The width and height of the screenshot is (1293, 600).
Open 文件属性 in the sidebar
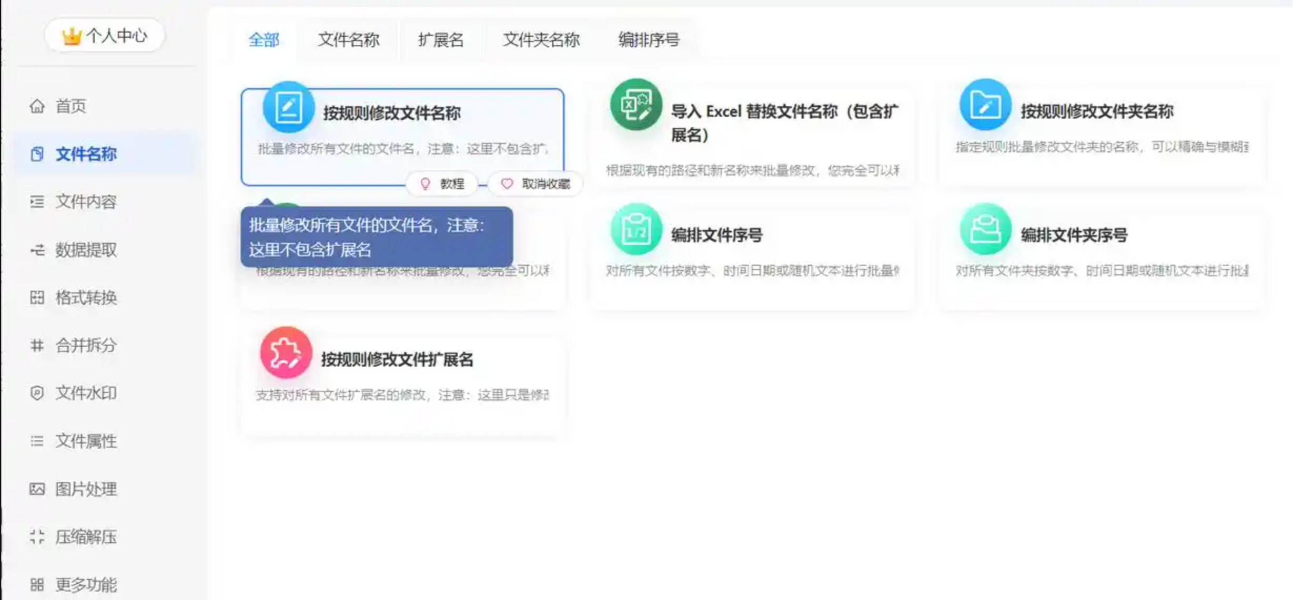click(x=86, y=441)
